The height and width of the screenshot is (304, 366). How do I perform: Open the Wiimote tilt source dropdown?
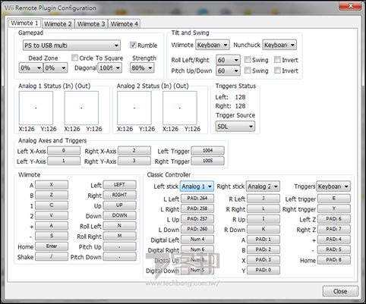click(x=213, y=45)
